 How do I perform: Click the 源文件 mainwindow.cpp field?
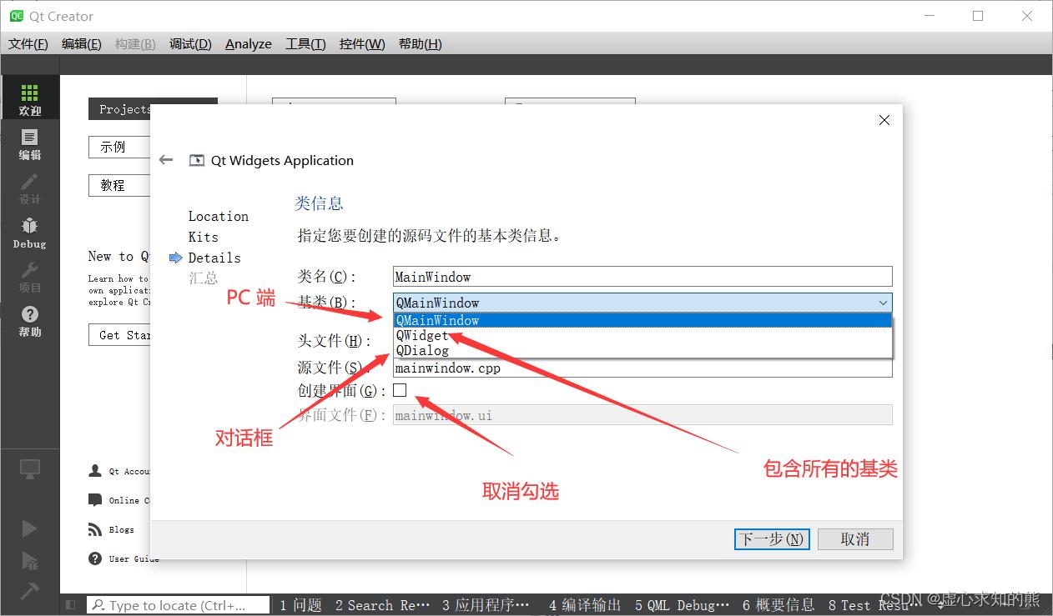click(642, 368)
